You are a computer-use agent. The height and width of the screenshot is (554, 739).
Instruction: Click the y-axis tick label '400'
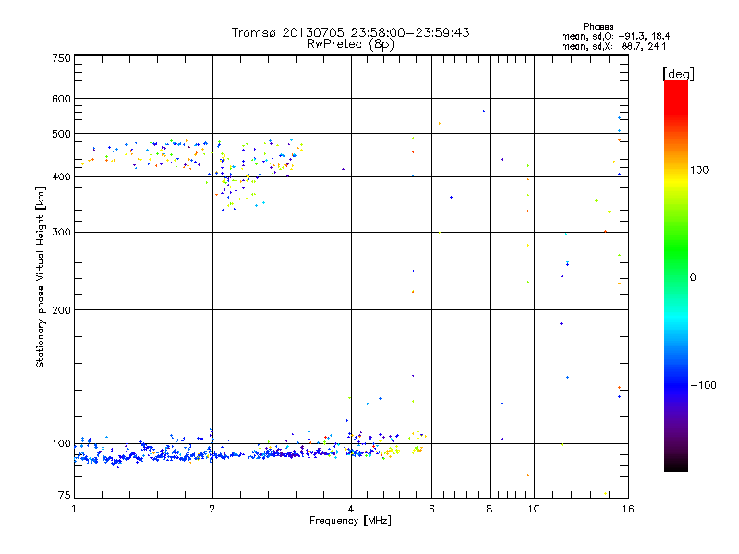pyautogui.click(x=61, y=177)
